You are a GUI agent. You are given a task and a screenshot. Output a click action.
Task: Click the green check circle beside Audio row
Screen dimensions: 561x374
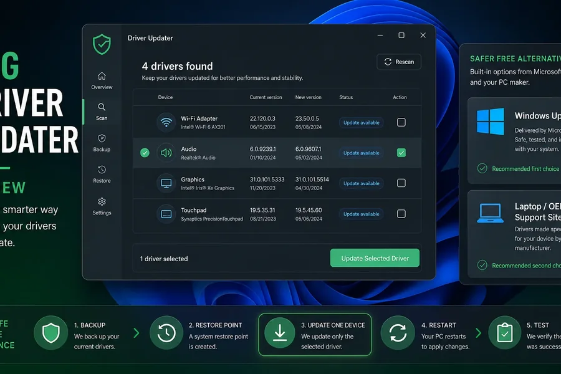[145, 153]
